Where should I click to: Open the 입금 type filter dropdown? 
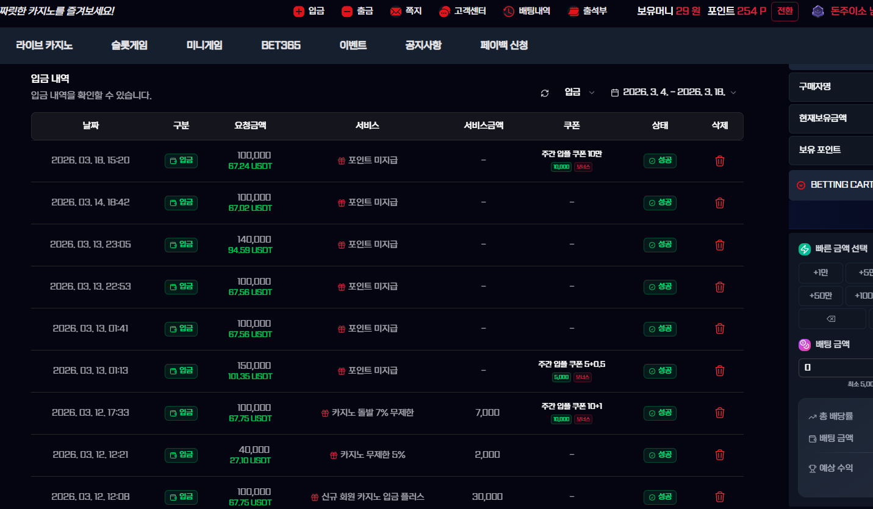tap(579, 92)
